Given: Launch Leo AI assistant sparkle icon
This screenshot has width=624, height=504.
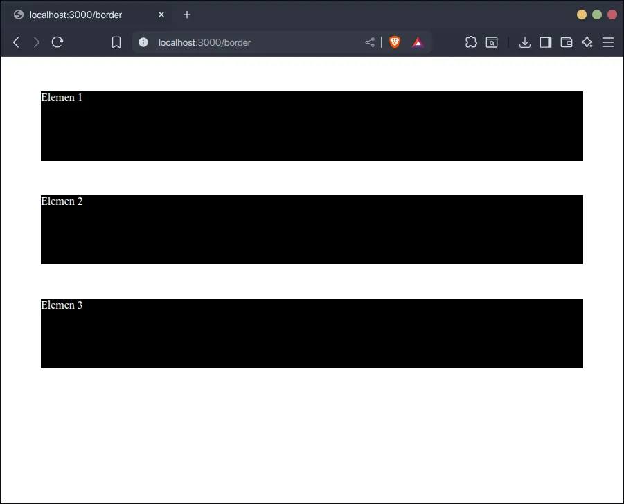Looking at the screenshot, I should [587, 42].
